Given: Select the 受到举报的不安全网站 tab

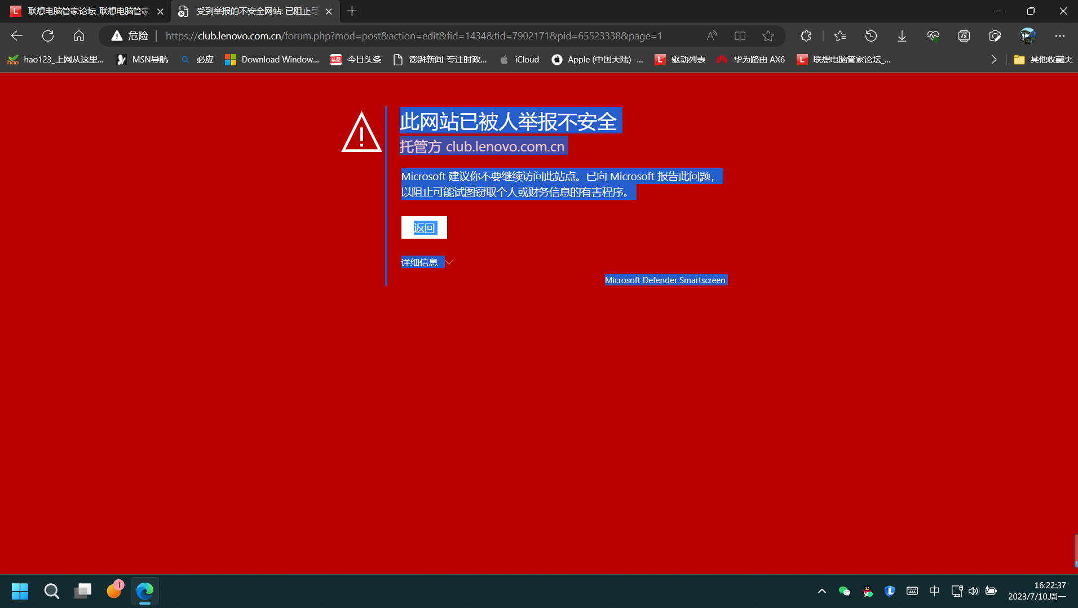Looking at the screenshot, I should tap(255, 11).
